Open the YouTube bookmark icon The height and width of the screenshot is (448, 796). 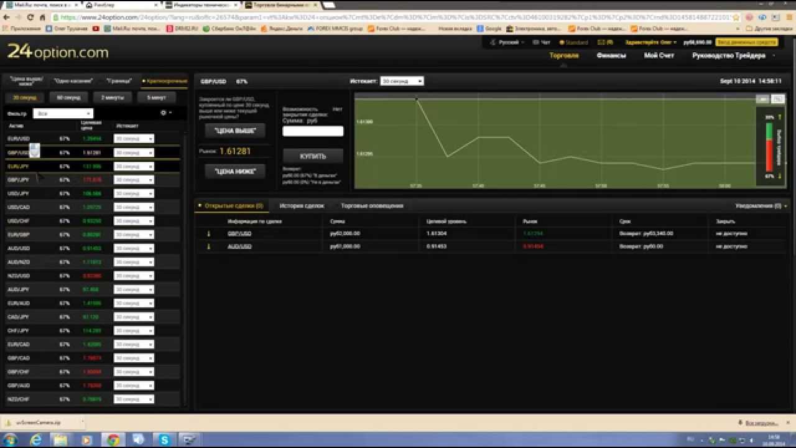pos(96,29)
